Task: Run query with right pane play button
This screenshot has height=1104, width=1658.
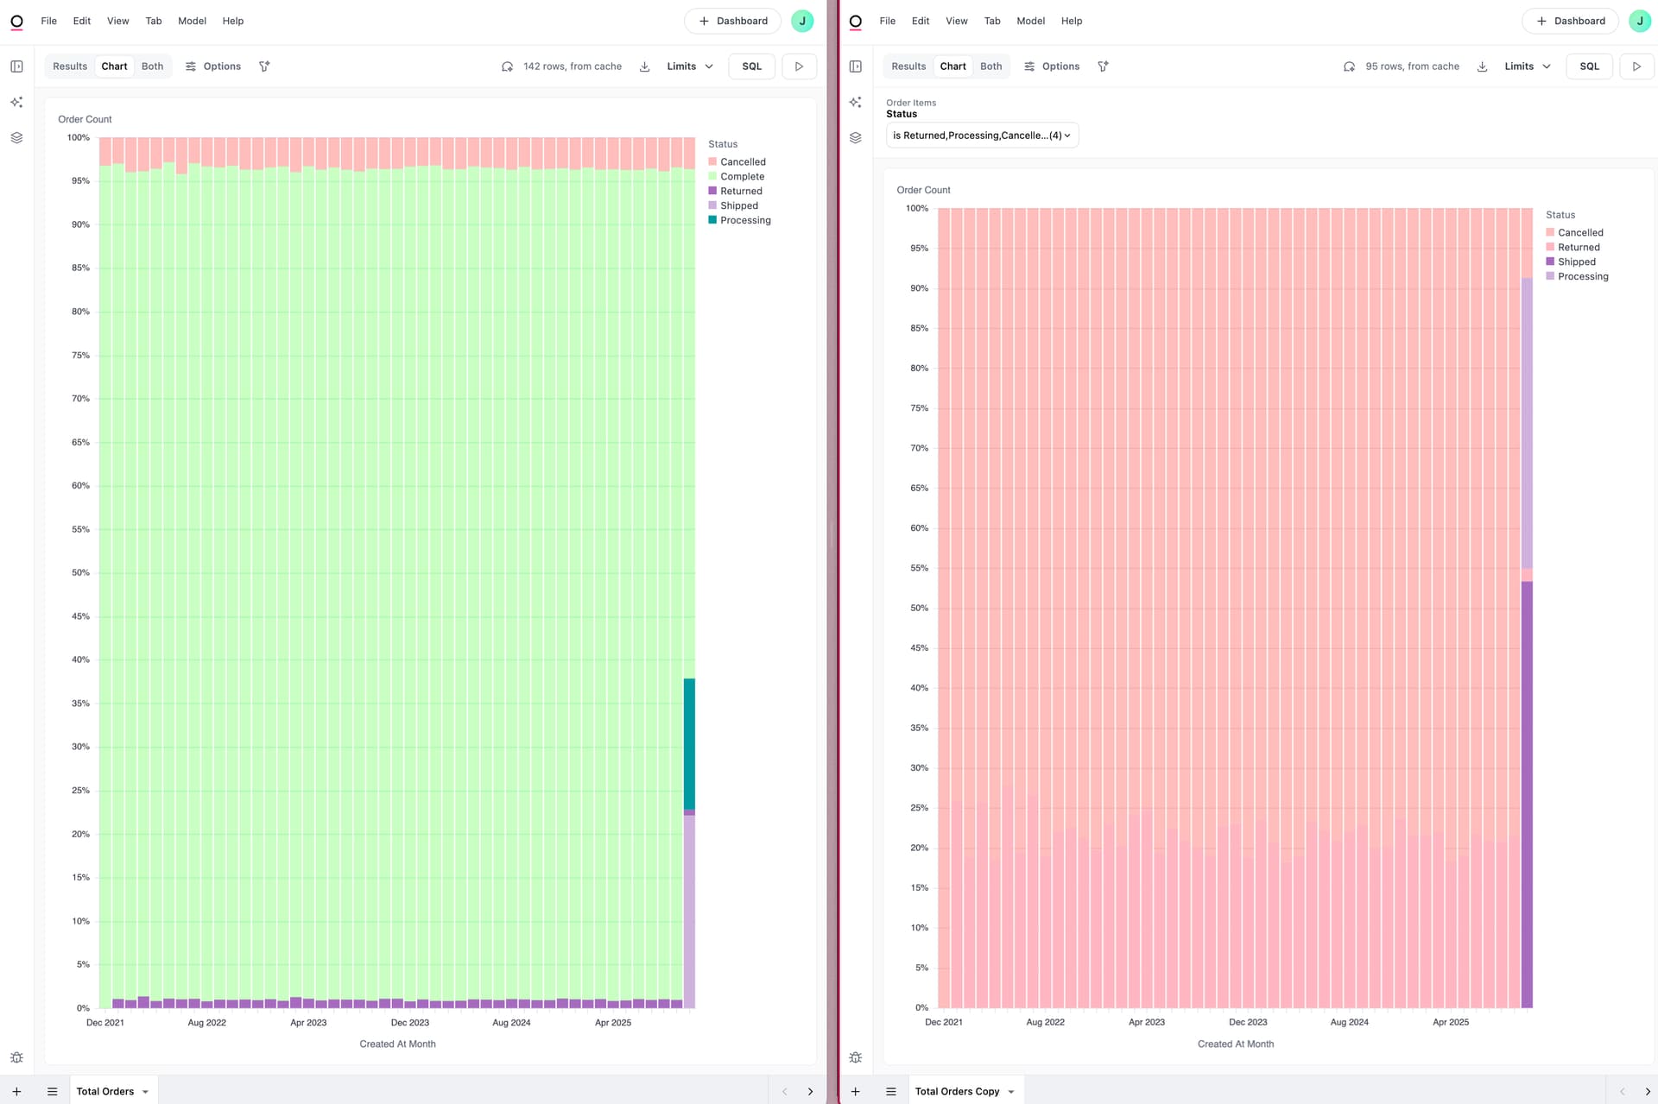Action: pyautogui.click(x=1636, y=66)
